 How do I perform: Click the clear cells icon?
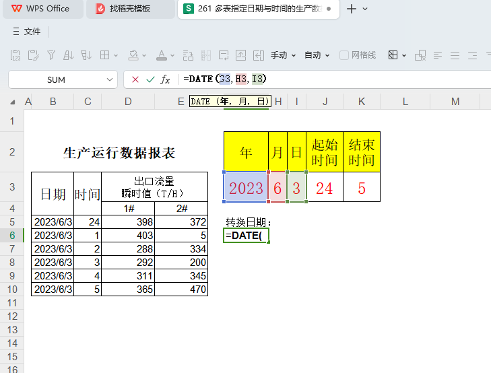coord(420,55)
